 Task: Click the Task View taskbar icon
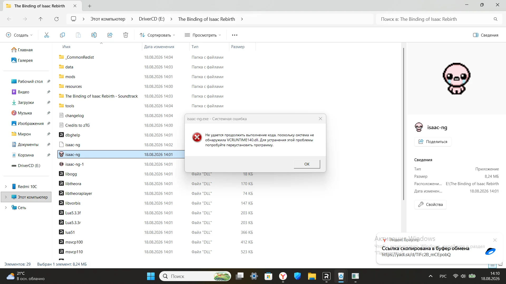point(240,276)
